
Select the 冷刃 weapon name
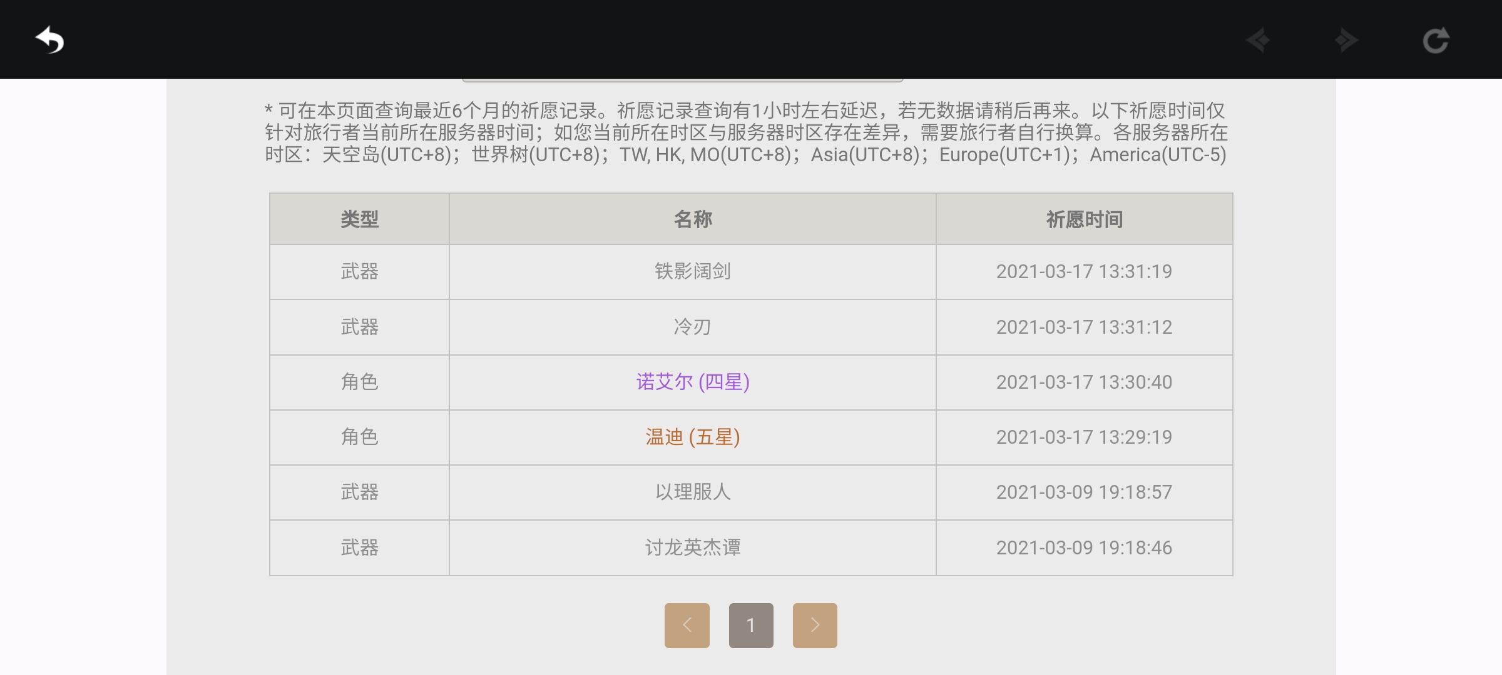point(693,327)
